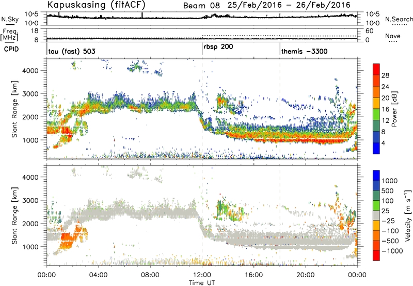413x286 pixels.
Task: Click the 'Power [dB]' colorbar label
Action: [x=394, y=109]
